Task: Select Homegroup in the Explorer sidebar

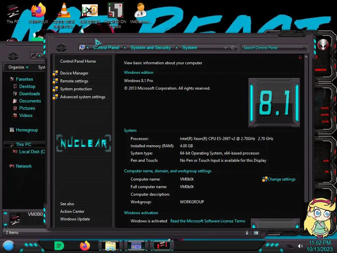Action: [x=27, y=130]
